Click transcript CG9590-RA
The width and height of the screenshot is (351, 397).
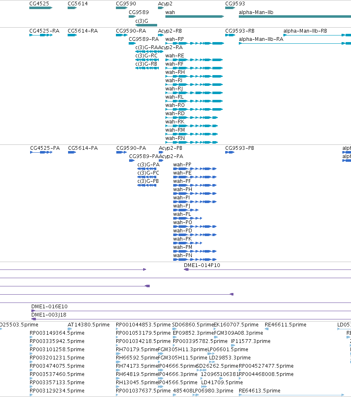coord(131,31)
